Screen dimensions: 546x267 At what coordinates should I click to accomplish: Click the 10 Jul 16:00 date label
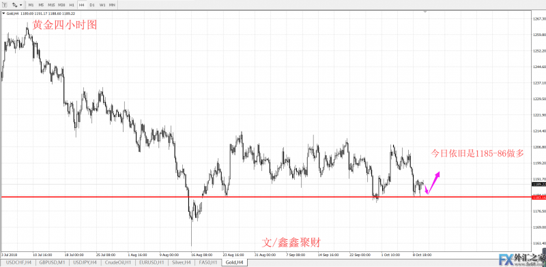(x=43, y=255)
